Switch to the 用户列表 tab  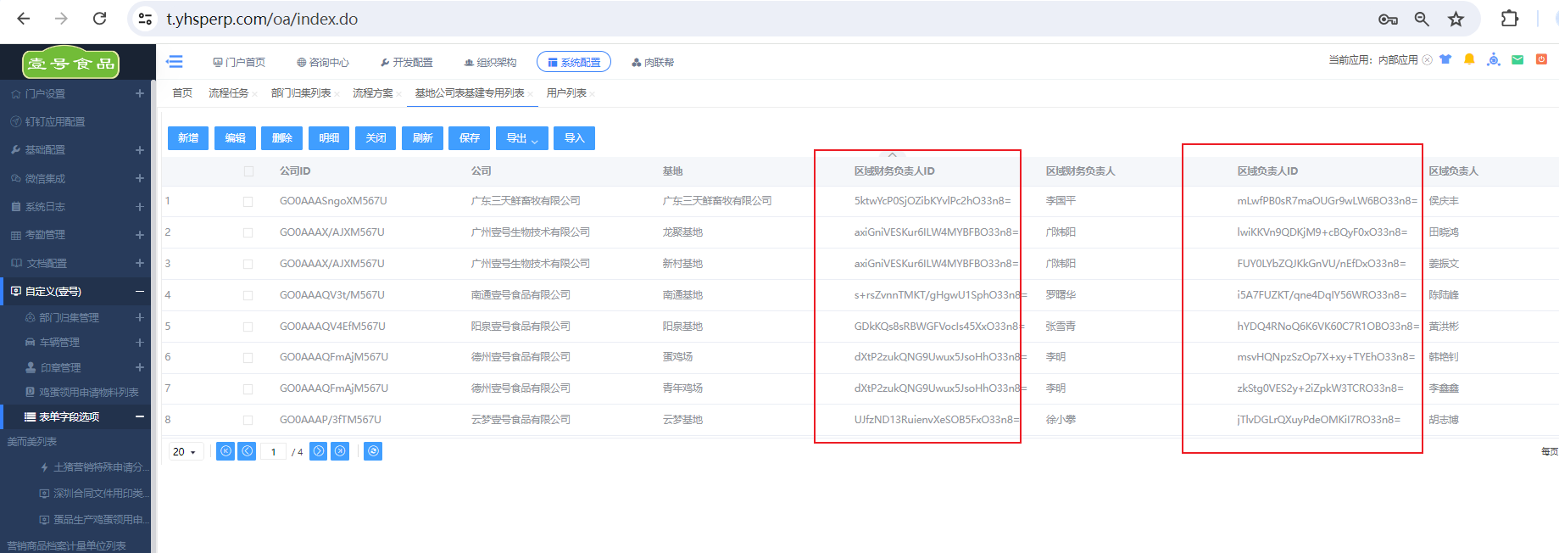pos(566,93)
